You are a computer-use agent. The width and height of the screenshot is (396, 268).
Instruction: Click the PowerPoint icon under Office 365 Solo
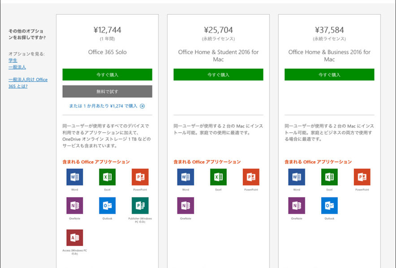(140, 177)
